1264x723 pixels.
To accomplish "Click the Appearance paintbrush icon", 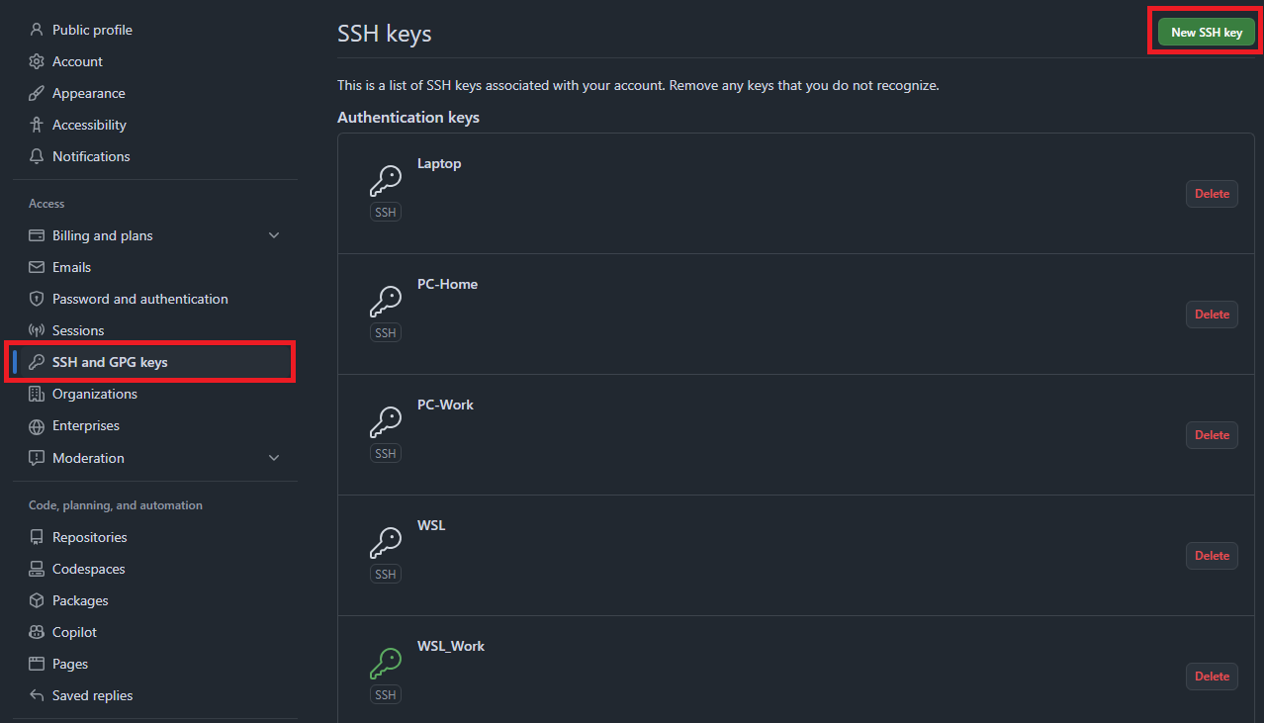I will pyautogui.click(x=37, y=93).
